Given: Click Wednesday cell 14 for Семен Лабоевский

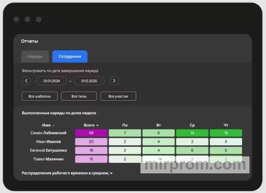Looking at the screenshot, I should click(x=192, y=133).
